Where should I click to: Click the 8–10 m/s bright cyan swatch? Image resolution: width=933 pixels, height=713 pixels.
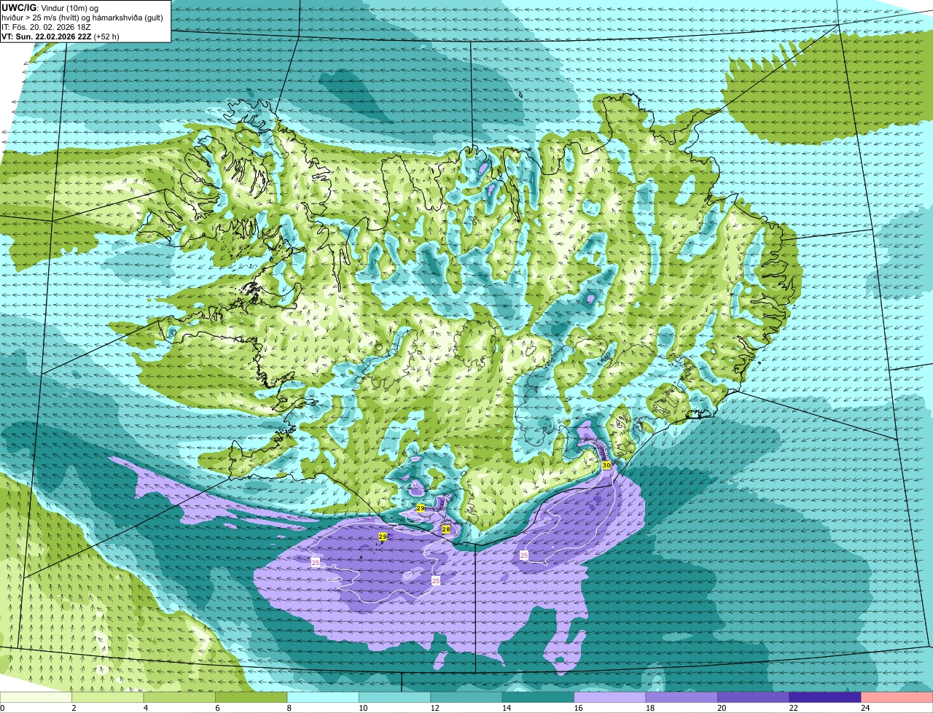[x=323, y=697]
